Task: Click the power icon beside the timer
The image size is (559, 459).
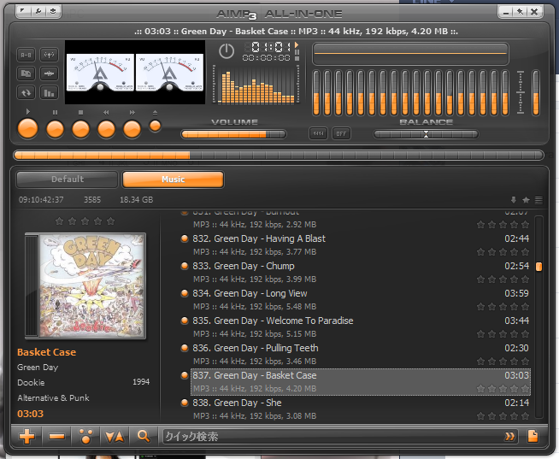Action: pos(227,51)
